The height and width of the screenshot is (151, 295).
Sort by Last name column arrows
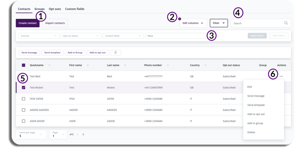pyautogui.click(x=125, y=65)
